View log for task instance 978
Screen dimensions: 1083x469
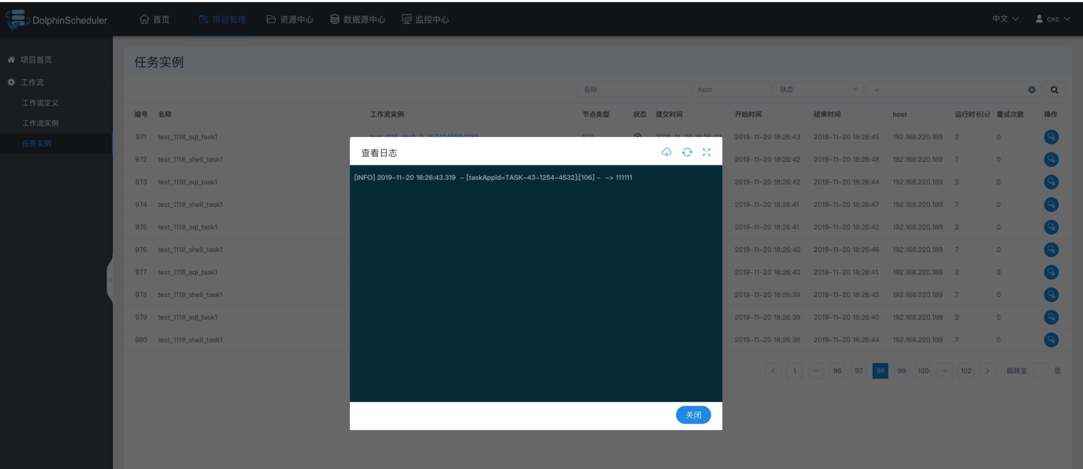[1051, 294]
